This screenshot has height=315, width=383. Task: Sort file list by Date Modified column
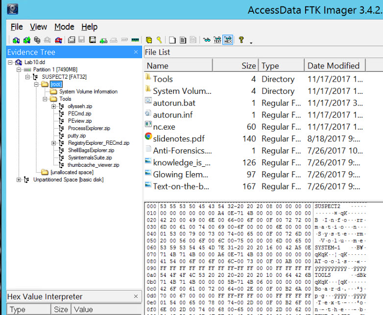(x=333, y=66)
